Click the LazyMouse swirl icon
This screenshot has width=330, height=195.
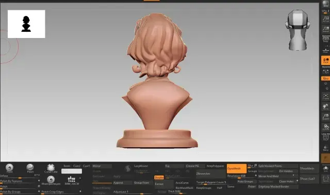pyautogui.click(x=128, y=168)
